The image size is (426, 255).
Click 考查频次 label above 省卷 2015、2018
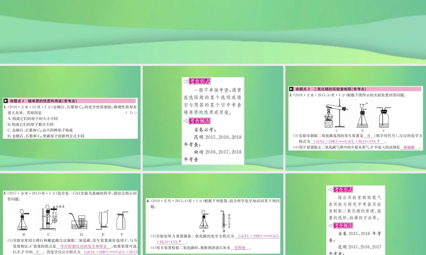(x=344, y=225)
